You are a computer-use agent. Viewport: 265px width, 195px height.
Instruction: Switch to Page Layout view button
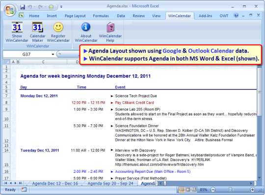188,190
